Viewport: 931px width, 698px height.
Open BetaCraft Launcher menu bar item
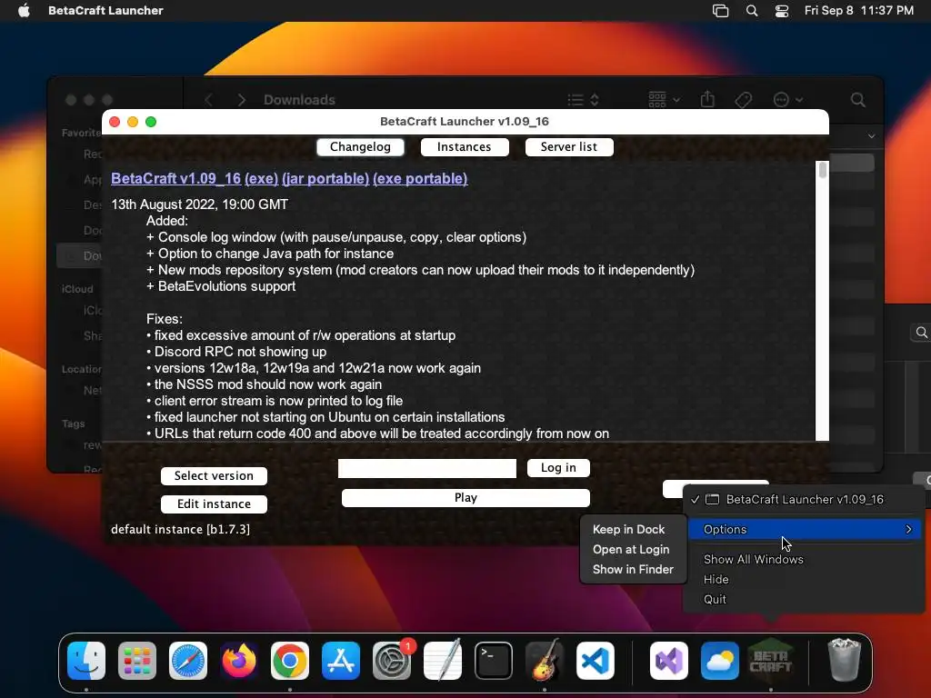coord(105,10)
